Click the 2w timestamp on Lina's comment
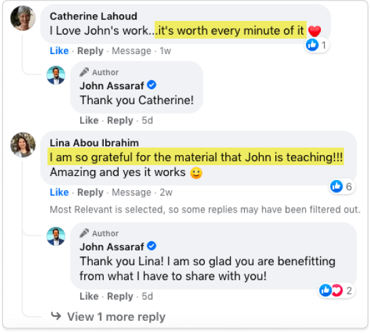 166,192
